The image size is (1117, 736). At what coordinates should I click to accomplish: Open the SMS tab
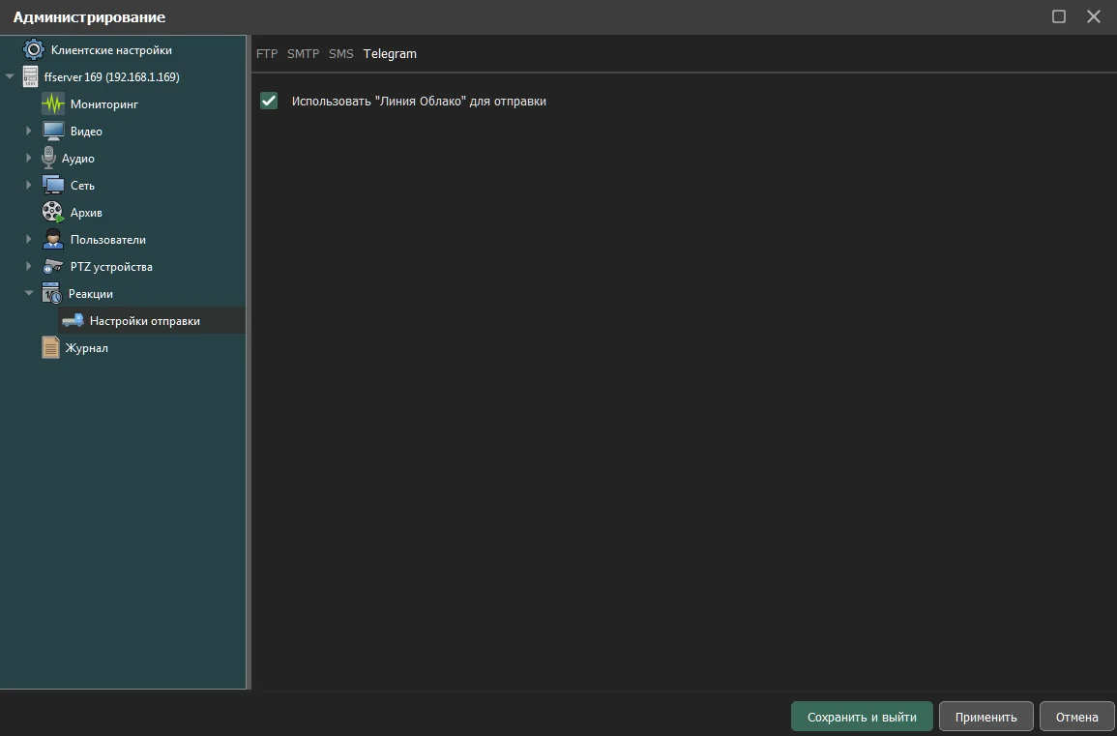(341, 54)
